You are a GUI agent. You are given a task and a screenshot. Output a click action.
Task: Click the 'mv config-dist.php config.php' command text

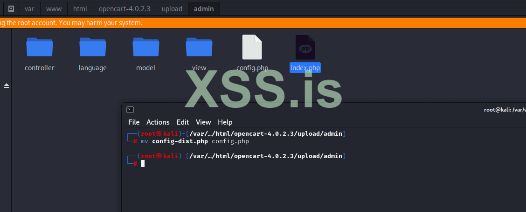[x=195, y=141]
